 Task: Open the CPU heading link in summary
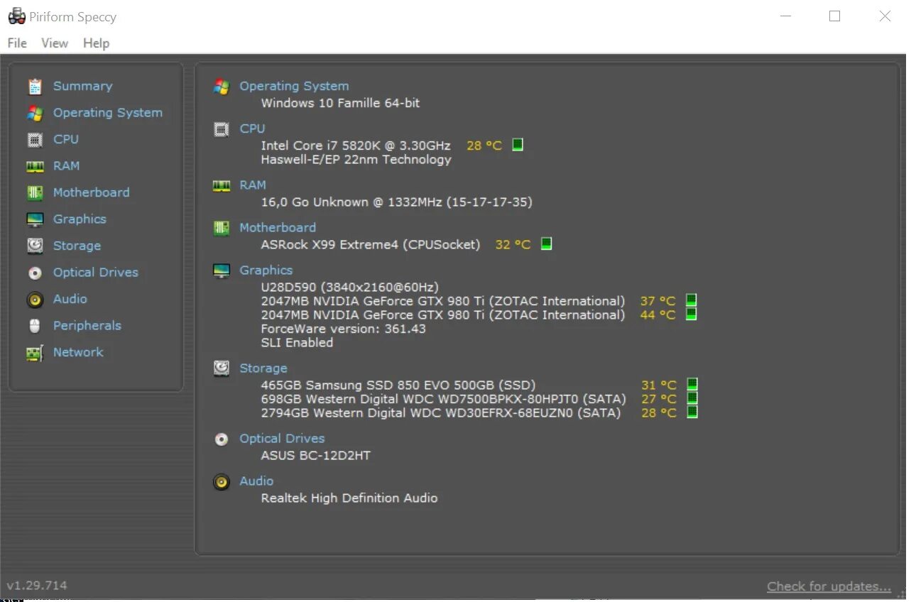click(252, 129)
